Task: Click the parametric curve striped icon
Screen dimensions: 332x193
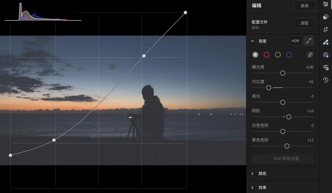Action: tap(310, 55)
